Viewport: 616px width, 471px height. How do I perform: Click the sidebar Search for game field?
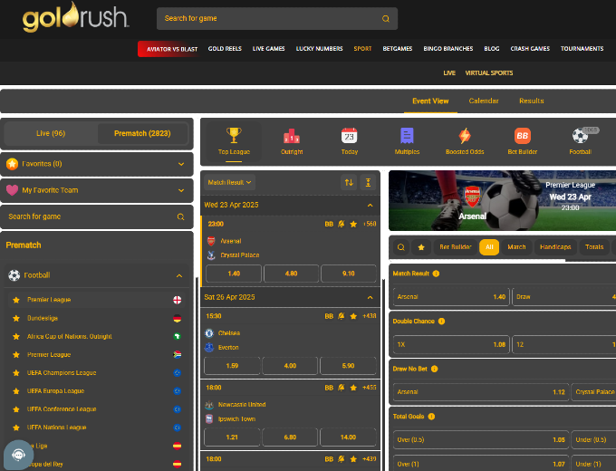tap(97, 216)
